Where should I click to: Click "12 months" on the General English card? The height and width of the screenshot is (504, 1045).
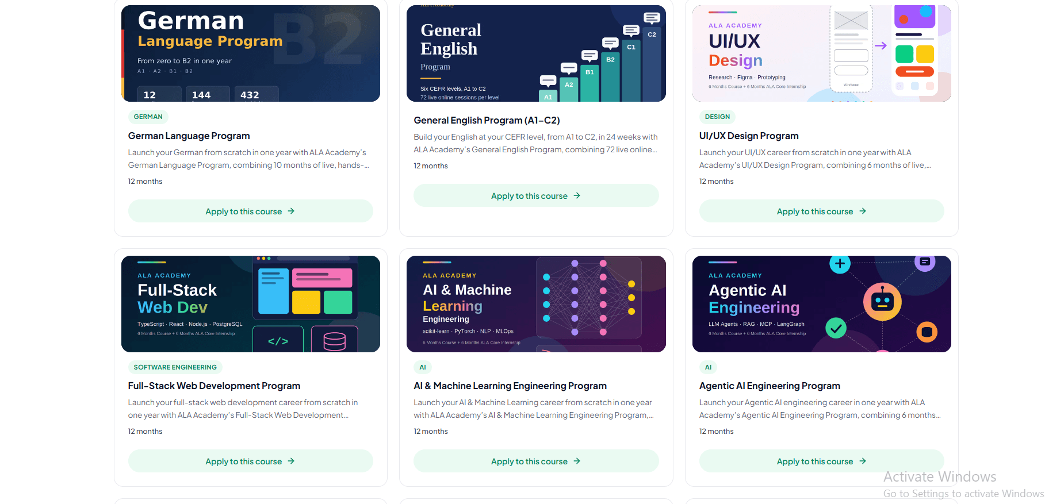click(x=431, y=166)
